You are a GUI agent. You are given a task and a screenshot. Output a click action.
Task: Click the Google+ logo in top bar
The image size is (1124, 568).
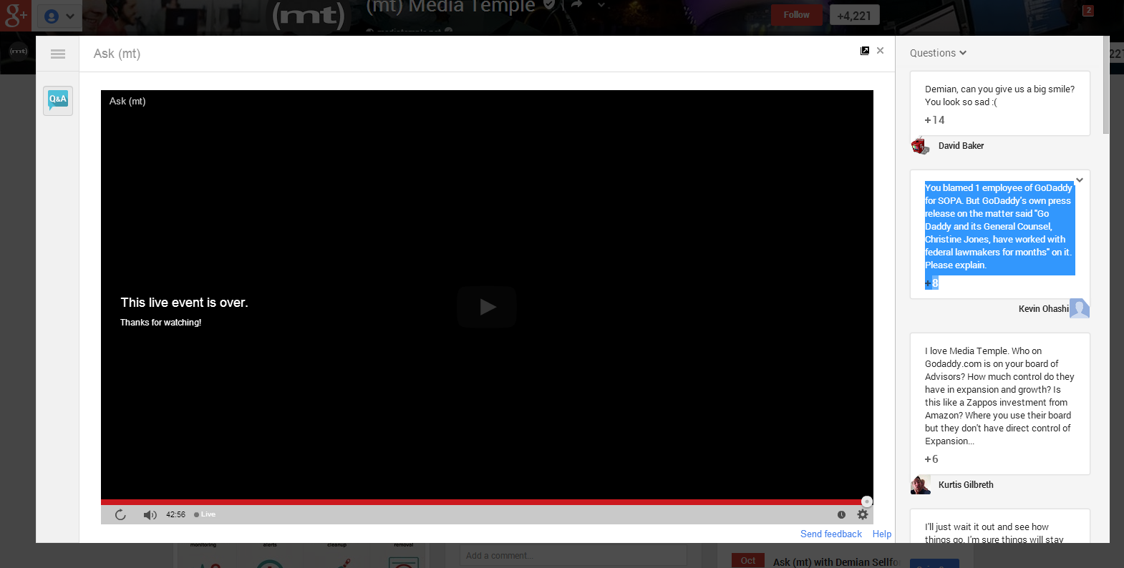pyautogui.click(x=16, y=15)
